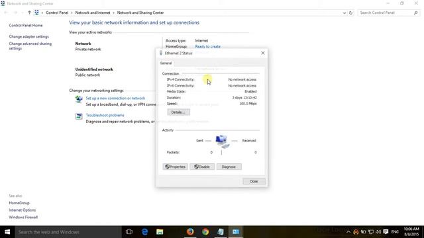Open Change advanced sharing settings
Image resolution: width=424 pixels, height=238 pixels.
pos(30,46)
